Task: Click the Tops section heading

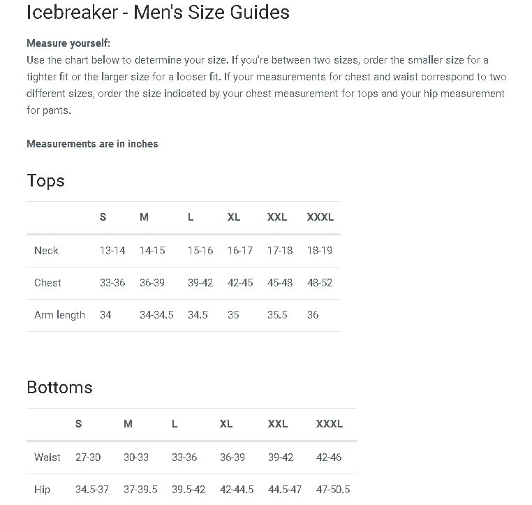Action: [45, 181]
